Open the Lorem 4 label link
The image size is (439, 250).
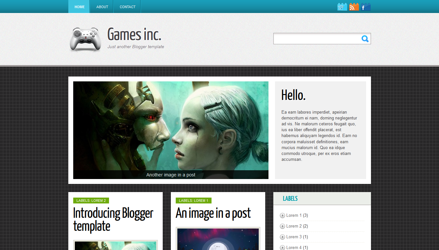point(294,248)
